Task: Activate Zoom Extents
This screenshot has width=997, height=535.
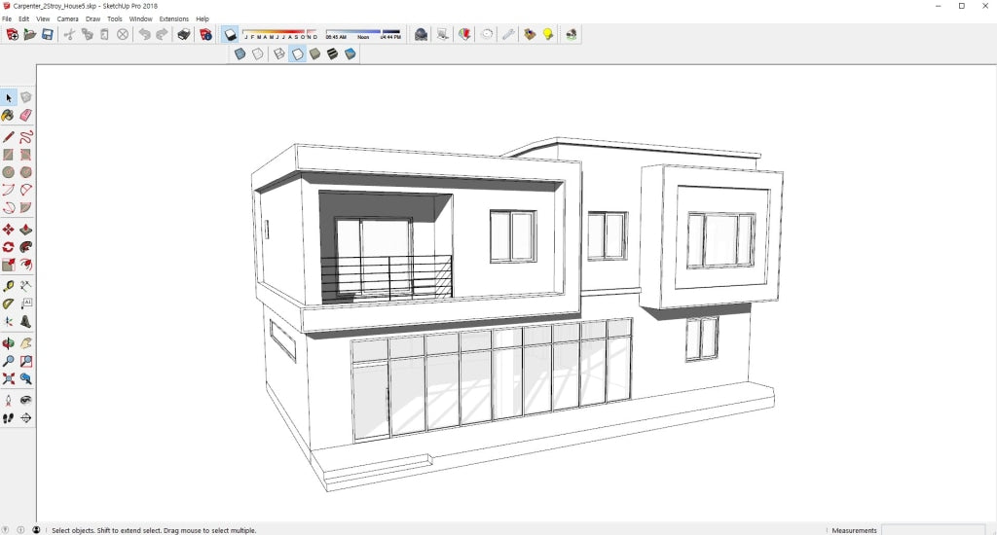Action: coord(8,378)
